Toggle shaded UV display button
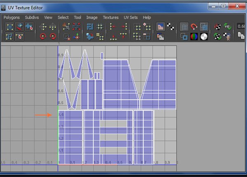247x177 pixels. pos(204,27)
